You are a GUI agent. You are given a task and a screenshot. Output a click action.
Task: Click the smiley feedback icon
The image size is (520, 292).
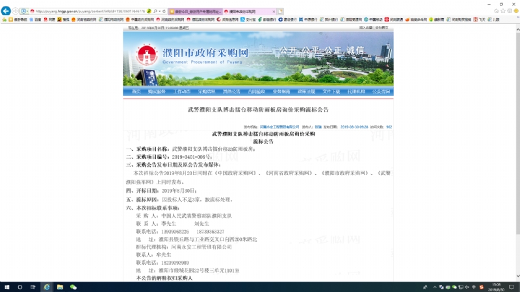(x=516, y=11)
